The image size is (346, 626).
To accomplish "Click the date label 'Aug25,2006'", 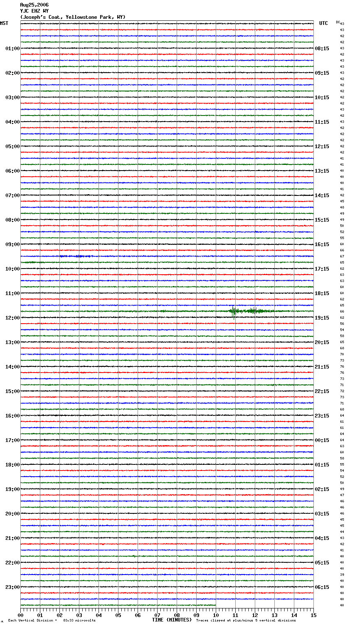I will click(34, 5).
